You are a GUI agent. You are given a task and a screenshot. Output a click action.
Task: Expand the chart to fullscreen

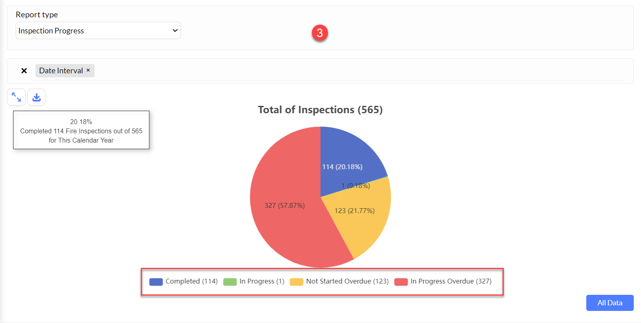[16, 97]
